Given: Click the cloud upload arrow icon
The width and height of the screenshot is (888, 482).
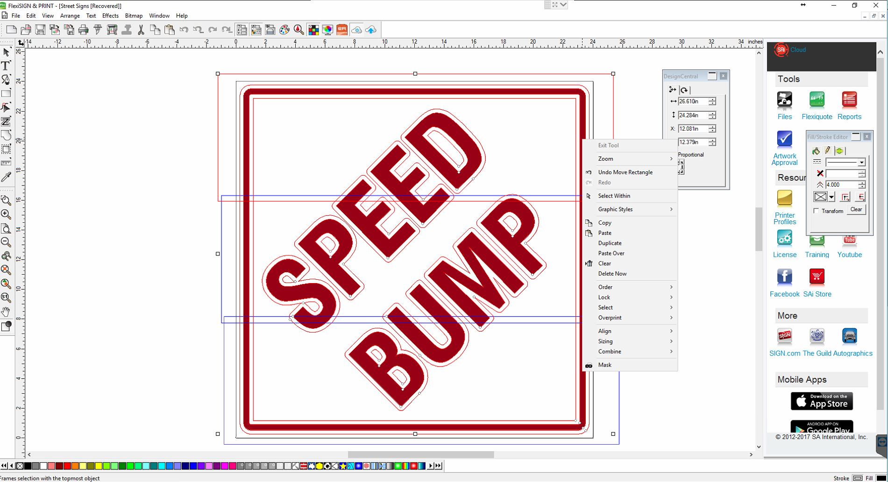Looking at the screenshot, I should 371,30.
